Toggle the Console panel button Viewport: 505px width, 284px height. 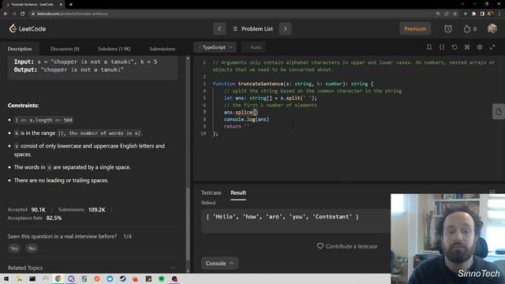click(219, 263)
